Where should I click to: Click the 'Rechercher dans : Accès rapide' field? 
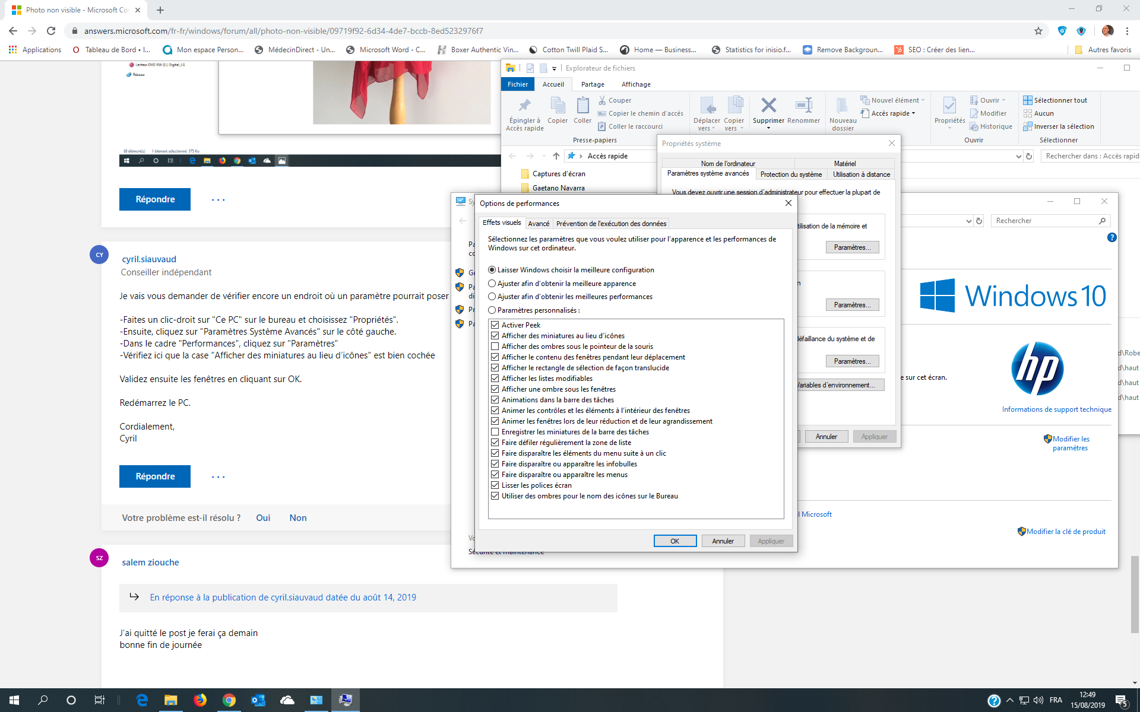pos(1091,156)
